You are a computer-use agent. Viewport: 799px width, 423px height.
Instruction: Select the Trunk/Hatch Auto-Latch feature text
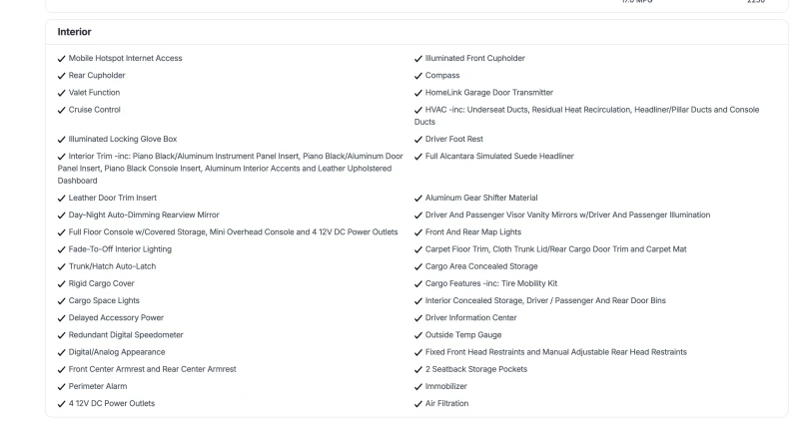point(113,266)
